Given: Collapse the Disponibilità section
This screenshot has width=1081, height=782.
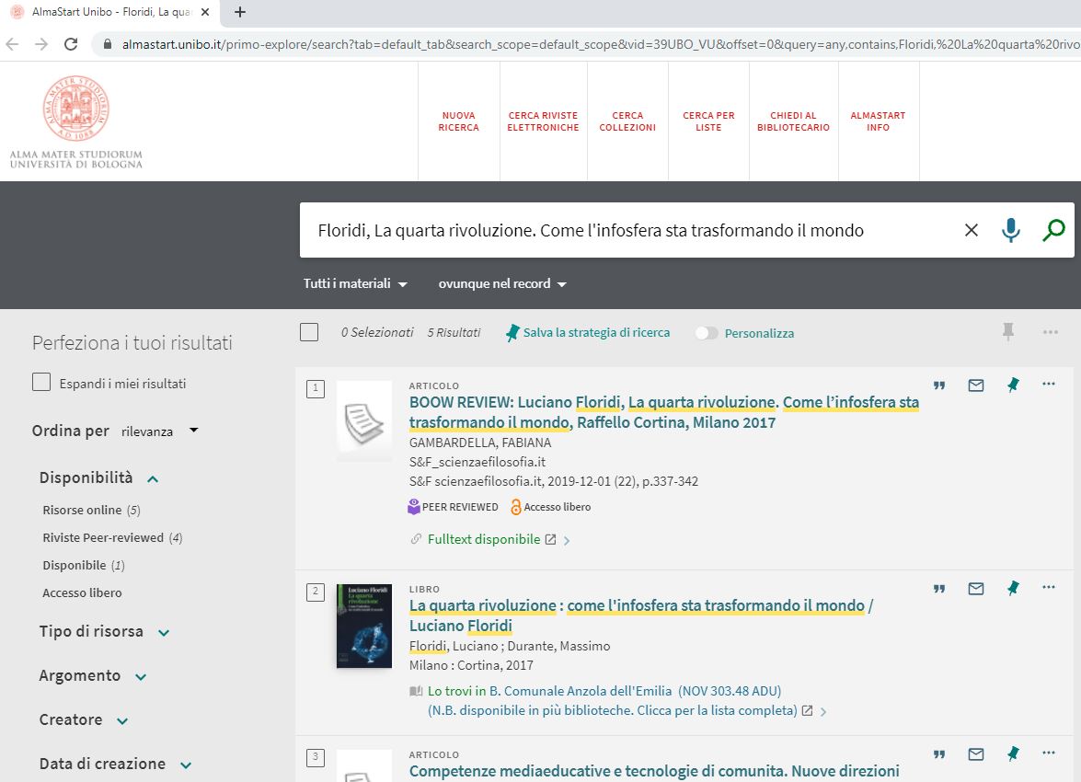Looking at the screenshot, I should click(x=98, y=477).
